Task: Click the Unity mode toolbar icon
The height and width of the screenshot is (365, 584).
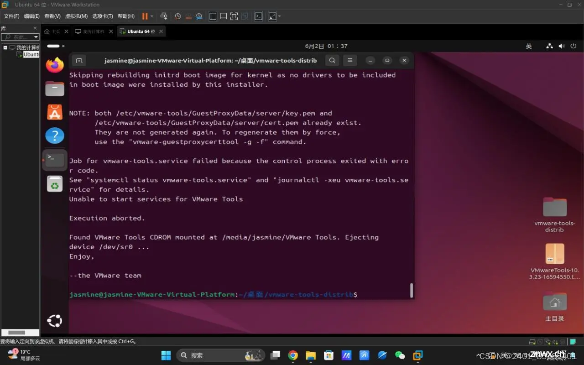Action: [x=245, y=16]
